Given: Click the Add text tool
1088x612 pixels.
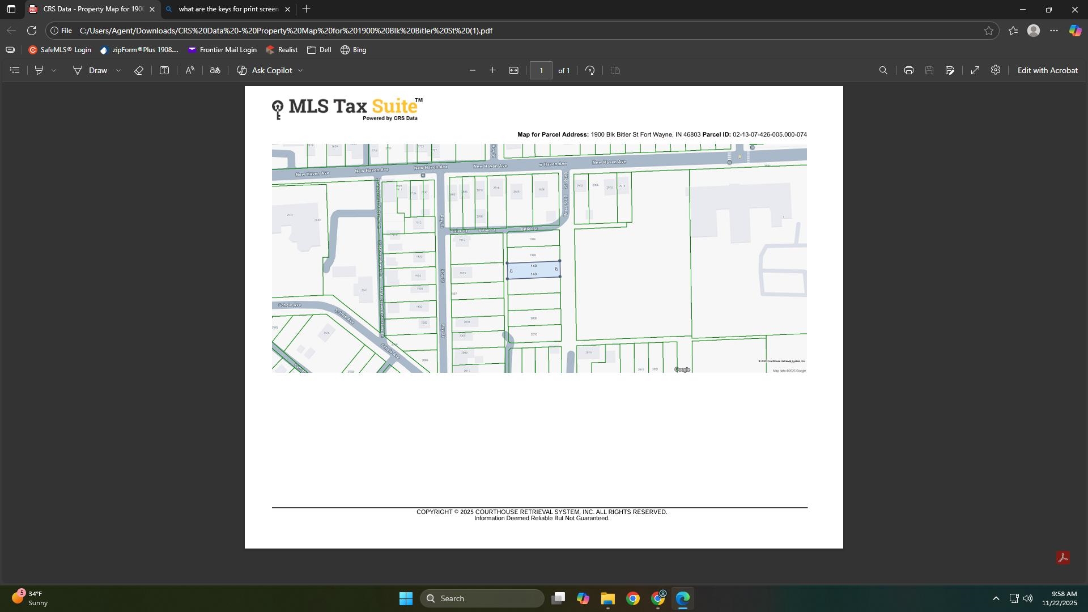Looking at the screenshot, I should [164, 70].
